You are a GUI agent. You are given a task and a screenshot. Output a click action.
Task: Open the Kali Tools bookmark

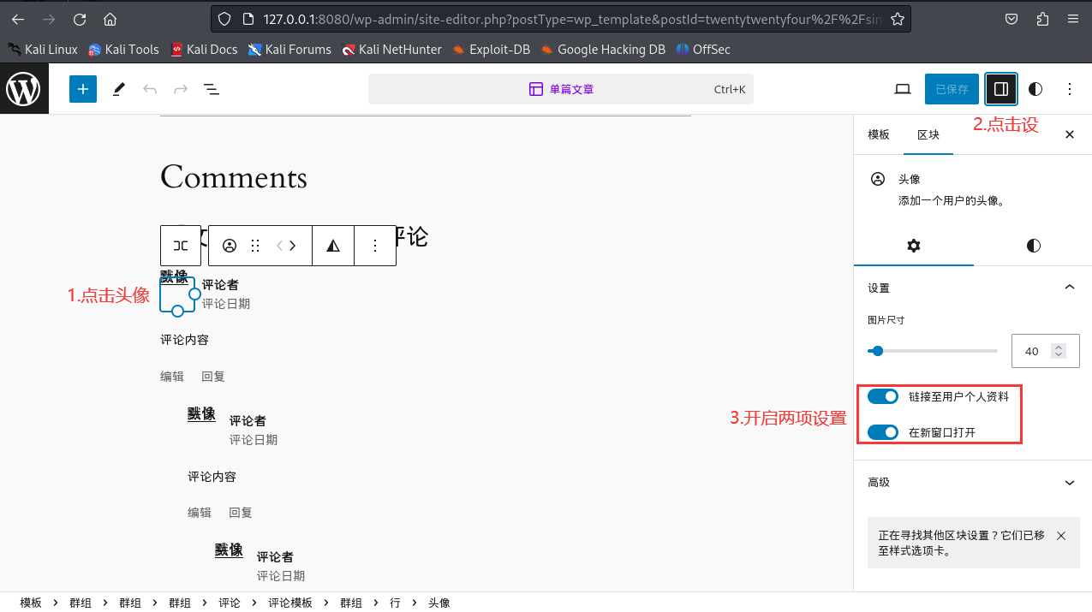click(x=123, y=50)
